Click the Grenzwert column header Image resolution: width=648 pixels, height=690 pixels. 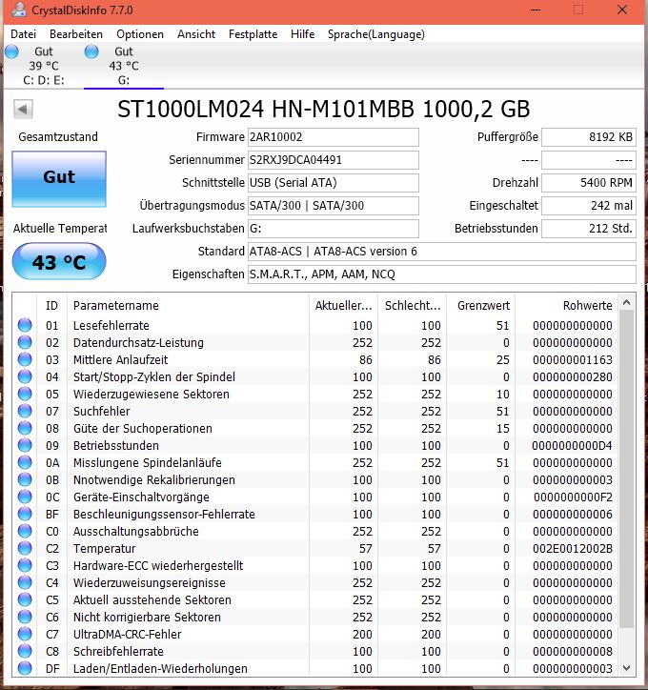[480, 305]
